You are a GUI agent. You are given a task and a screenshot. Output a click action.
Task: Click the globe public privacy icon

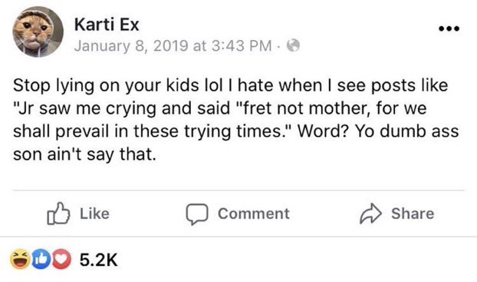point(293,46)
